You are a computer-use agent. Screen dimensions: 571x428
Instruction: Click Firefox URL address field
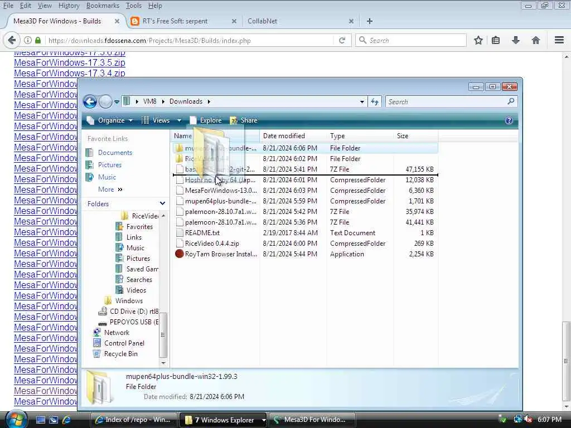pos(190,40)
